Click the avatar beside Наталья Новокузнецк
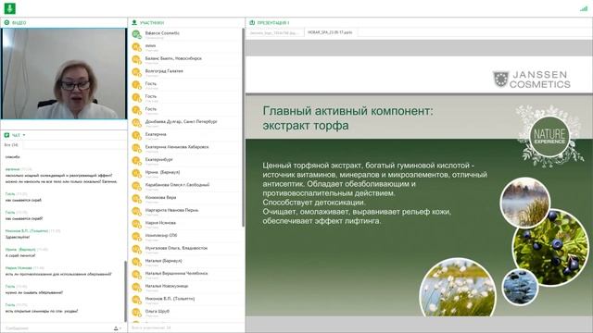This screenshot has height=333, width=593. 136,288
